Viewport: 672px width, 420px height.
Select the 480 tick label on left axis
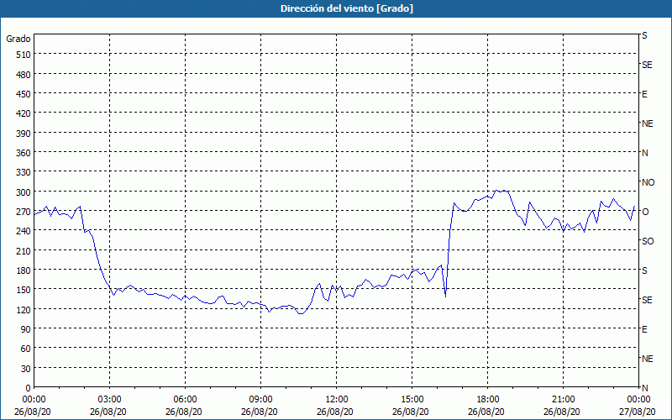point(24,75)
